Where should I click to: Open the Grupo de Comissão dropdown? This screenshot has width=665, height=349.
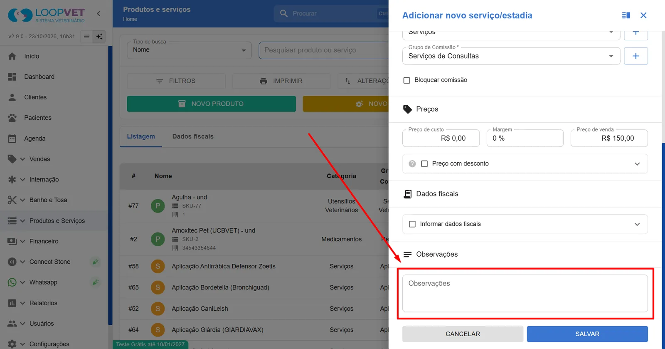point(511,56)
